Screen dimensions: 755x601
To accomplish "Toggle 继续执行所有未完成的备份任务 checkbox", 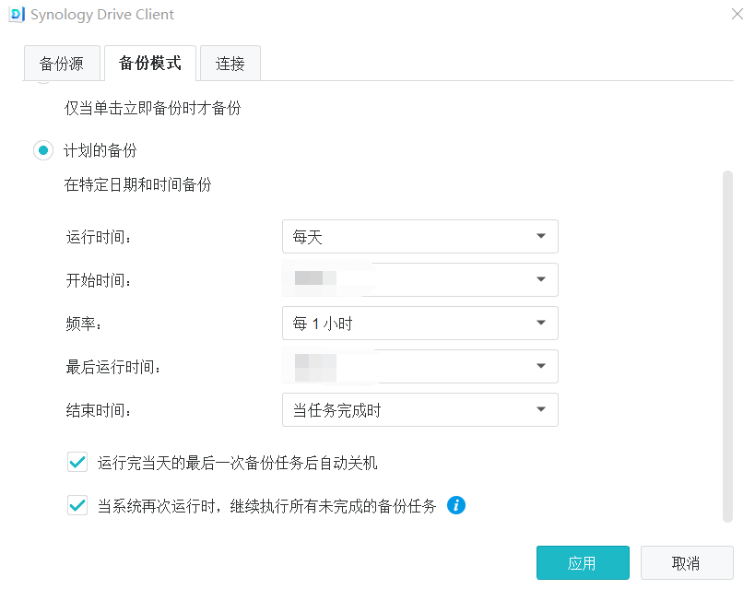I will click(77, 506).
